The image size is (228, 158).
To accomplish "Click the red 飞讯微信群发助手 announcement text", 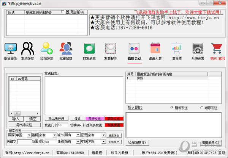I will 178,12.
